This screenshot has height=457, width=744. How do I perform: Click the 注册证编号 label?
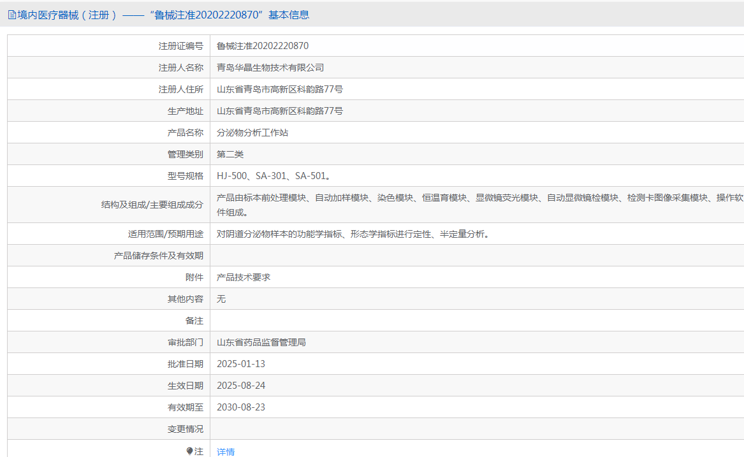[181, 46]
